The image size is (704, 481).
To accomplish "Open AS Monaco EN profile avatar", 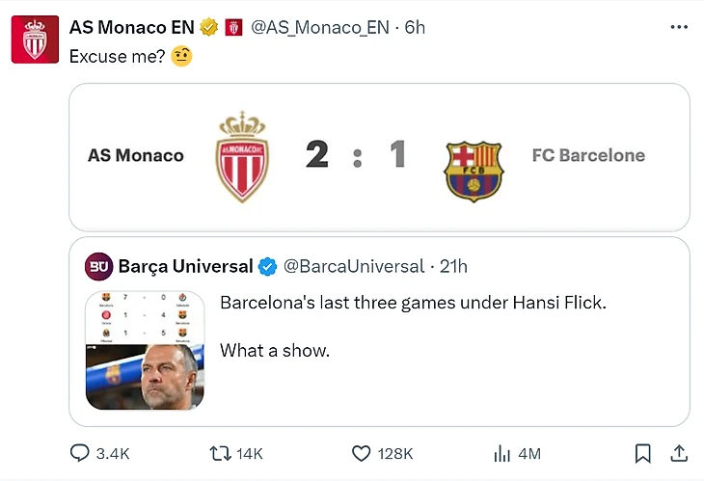I will [35, 40].
